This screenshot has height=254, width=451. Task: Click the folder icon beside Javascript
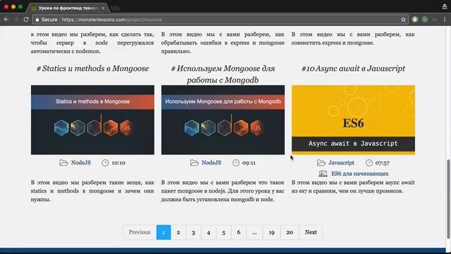point(321,163)
